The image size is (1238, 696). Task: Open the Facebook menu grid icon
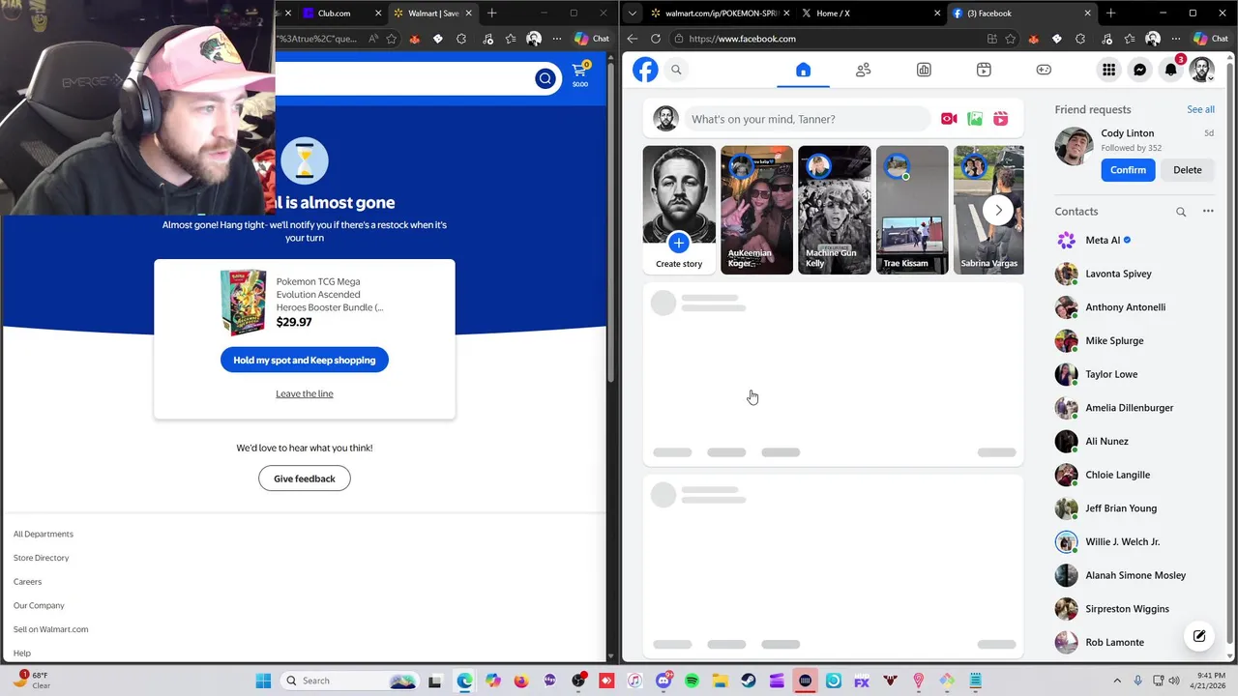[x=1108, y=70]
